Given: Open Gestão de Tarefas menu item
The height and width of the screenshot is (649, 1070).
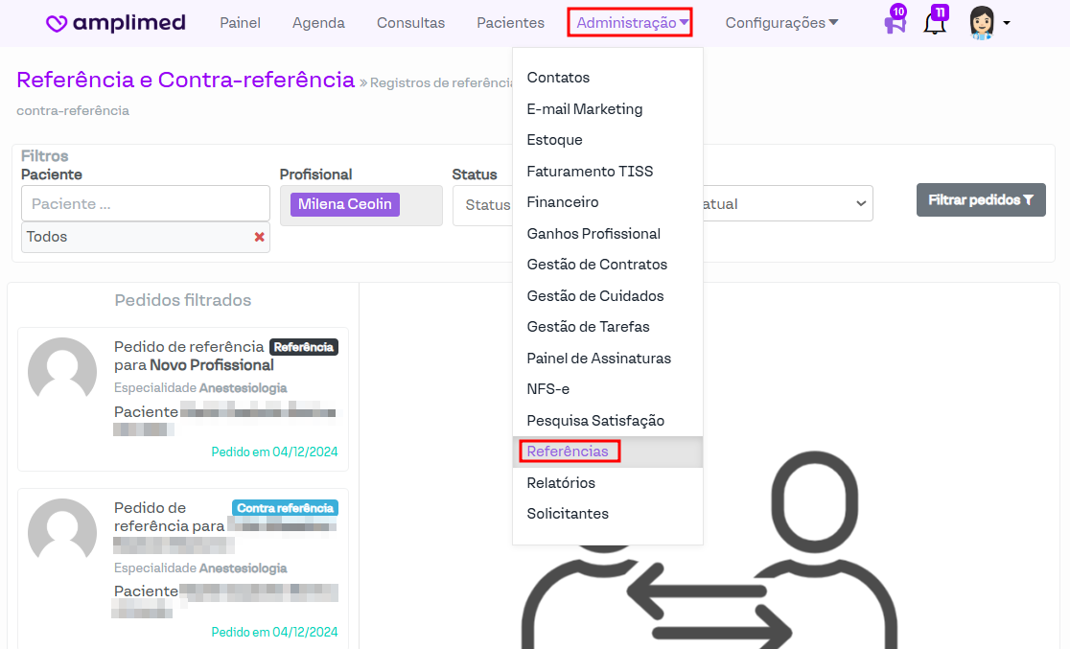Looking at the screenshot, I should 588,327.
